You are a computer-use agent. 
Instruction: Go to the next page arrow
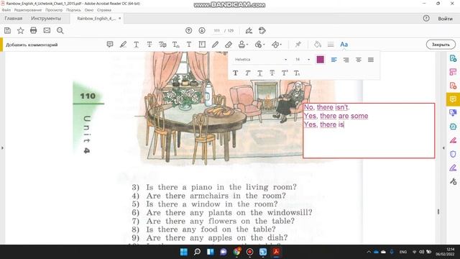[202, 30]
